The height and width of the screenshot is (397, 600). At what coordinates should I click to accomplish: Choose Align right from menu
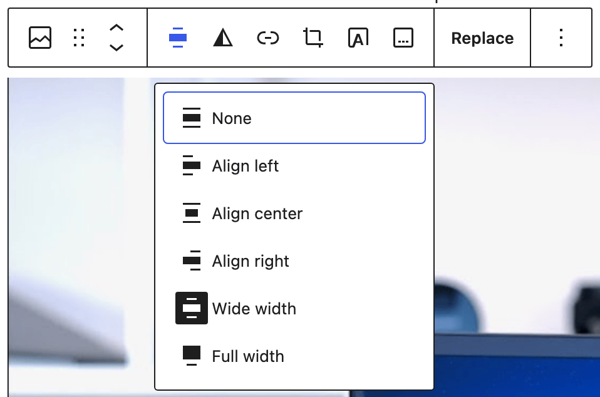point(294,261)
